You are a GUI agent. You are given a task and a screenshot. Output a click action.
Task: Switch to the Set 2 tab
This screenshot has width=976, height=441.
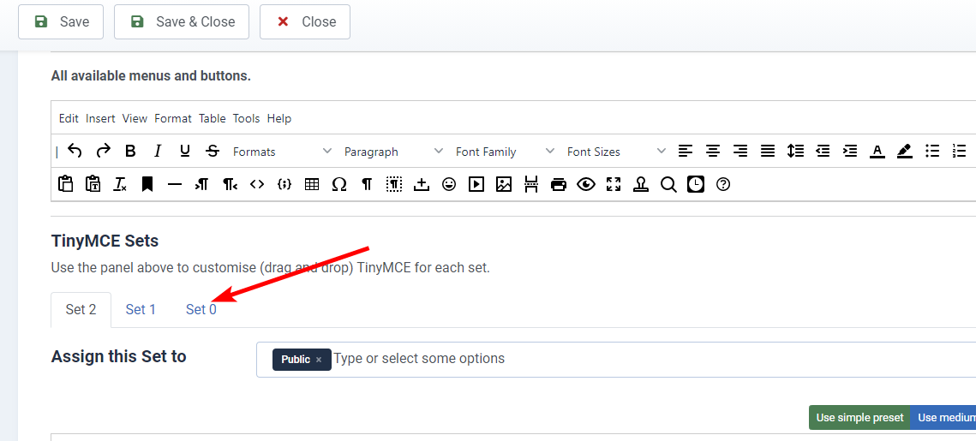tap(81, 309)
